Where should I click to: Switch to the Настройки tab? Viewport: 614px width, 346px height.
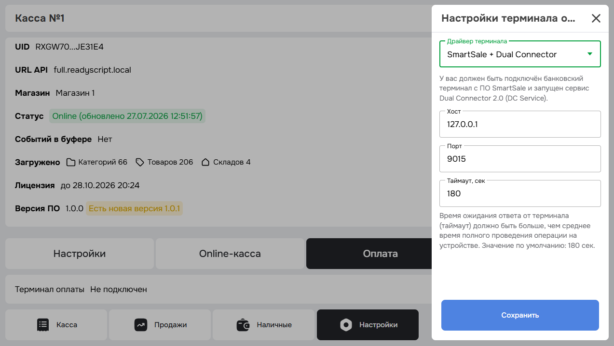pyautogui.click(x=80, y=254)
